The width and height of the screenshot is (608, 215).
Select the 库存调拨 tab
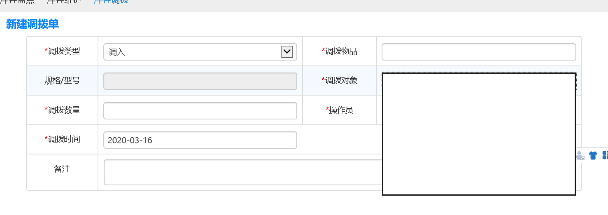pos(111,1)
